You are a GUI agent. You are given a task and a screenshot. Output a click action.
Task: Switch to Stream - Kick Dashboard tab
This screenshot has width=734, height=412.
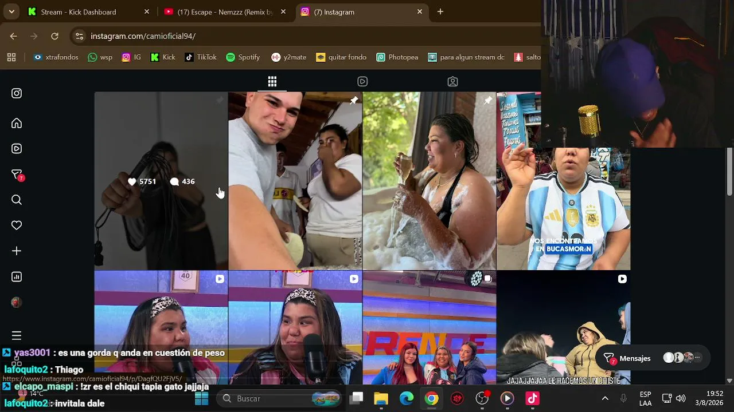pyautogui.click(x=89, y=12)
